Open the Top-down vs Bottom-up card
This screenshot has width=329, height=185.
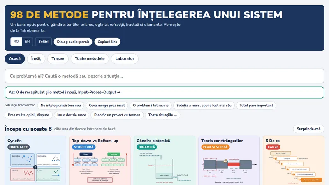(x=100, y=160)
